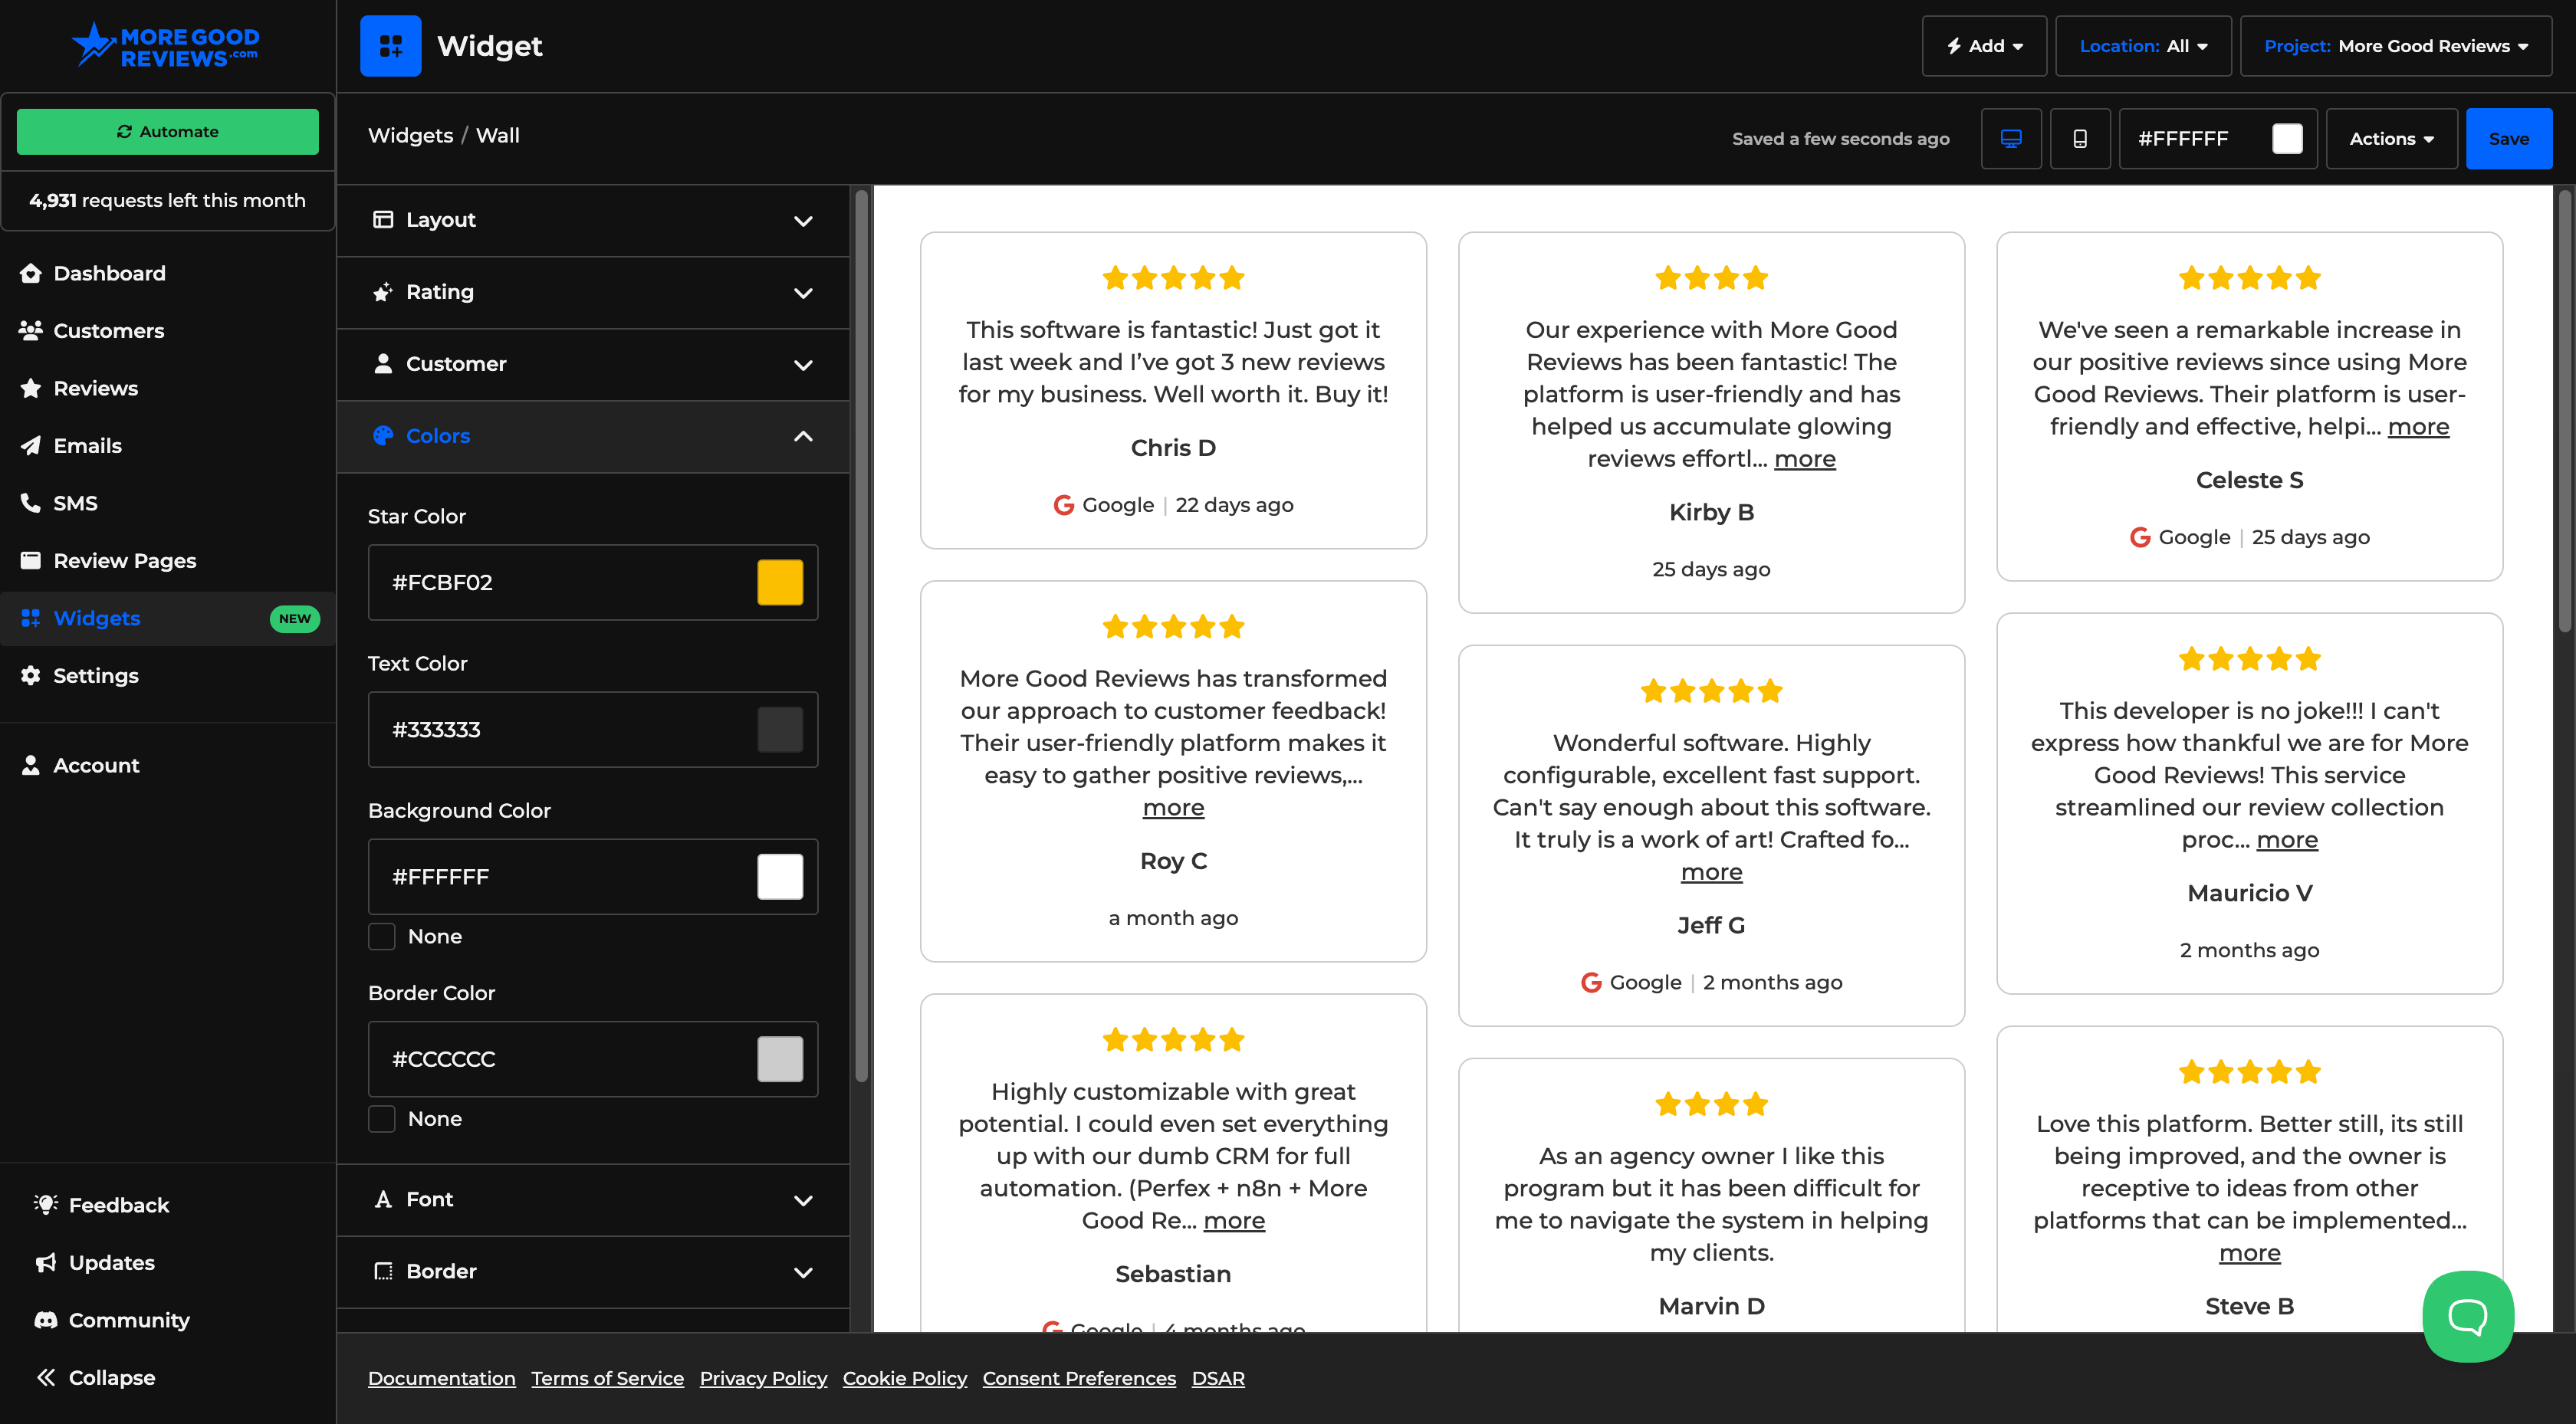Click the Google icon on Celeste S review

pos(2140,537)
